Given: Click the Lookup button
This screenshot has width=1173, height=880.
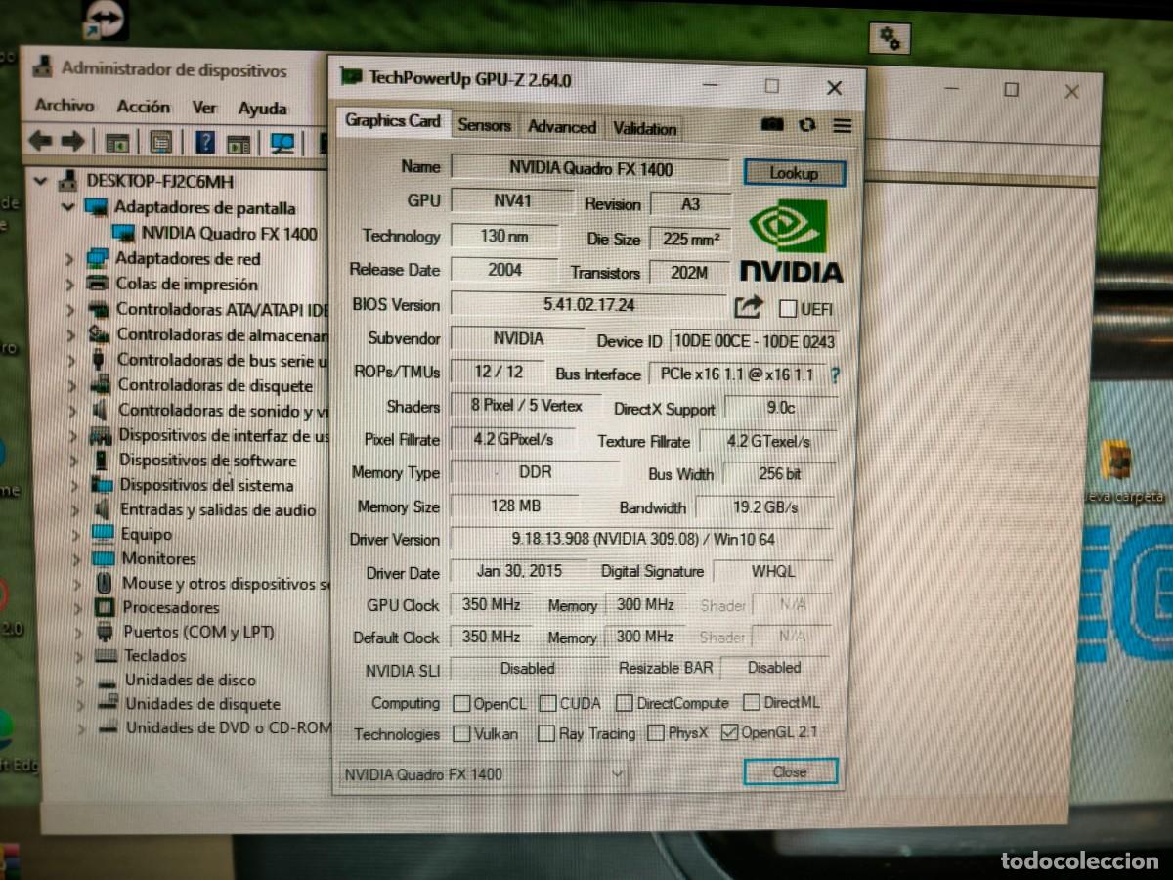Looking at the screenshot, I should tap(794, 173).
